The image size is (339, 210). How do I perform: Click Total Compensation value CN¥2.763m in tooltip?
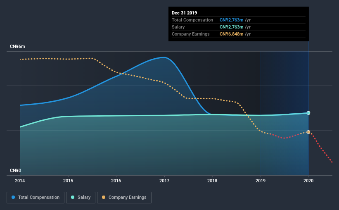pos(232,20)
